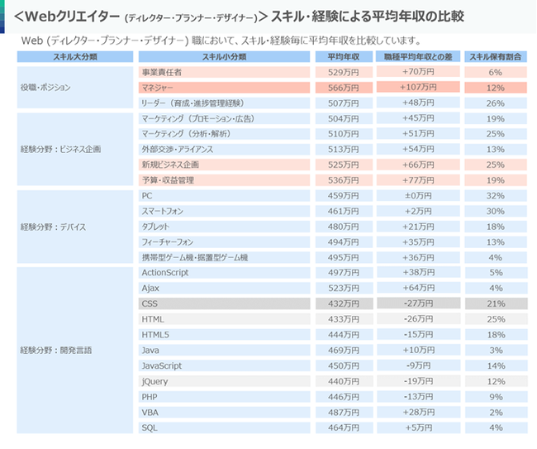The image size is (537, 449).
Task: Click the マネジャー skill row cell
Action: [224, 88]
